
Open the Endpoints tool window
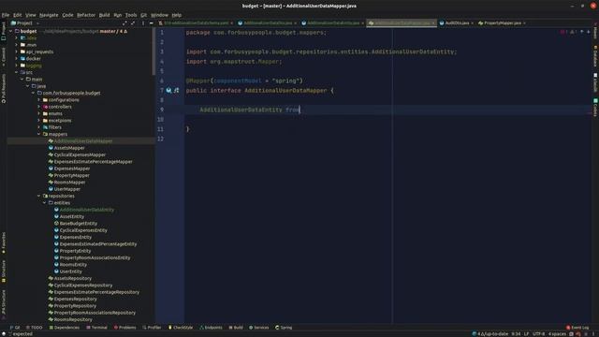coord(211,328)
